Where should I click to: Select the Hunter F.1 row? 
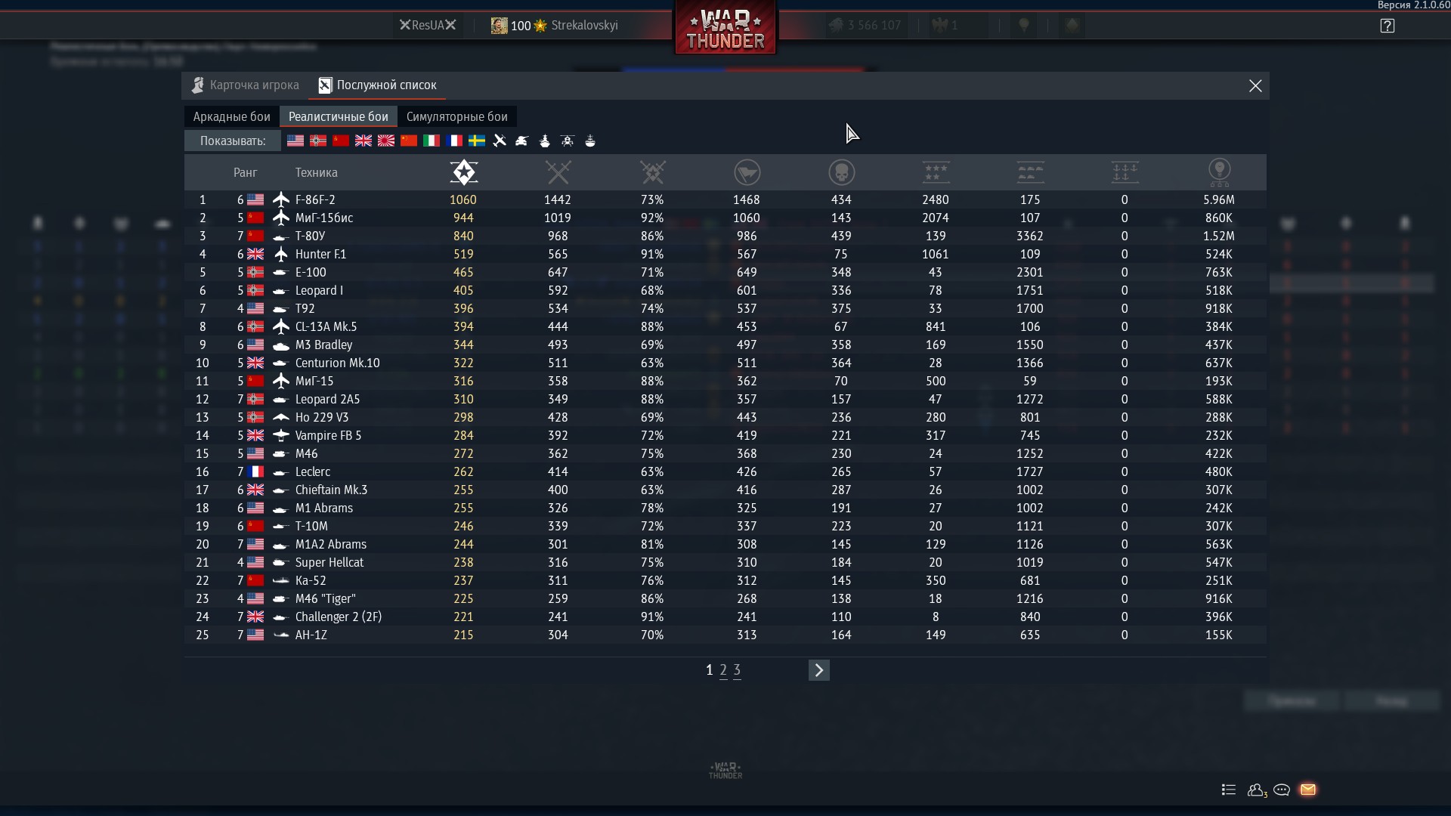point(725,254)
